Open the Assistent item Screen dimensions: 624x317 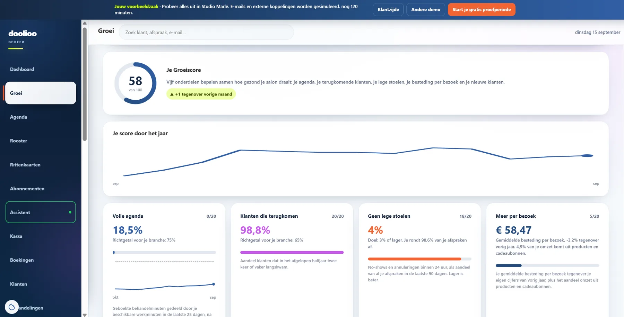coord(41,212)
